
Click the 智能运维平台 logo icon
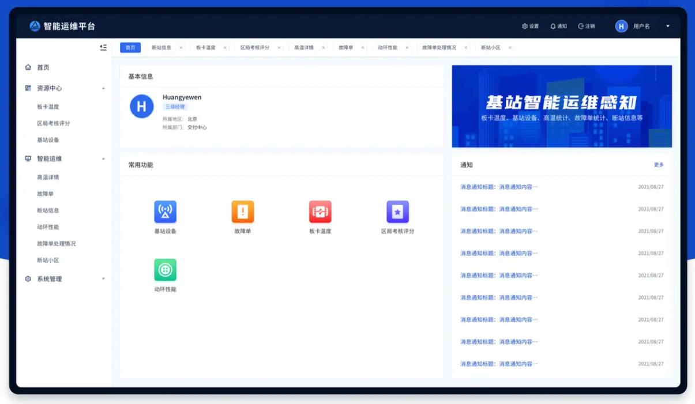[35, 26]
